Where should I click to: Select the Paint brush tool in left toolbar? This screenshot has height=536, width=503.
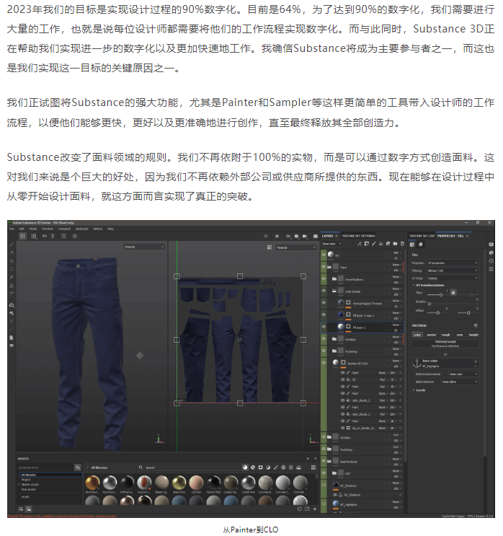point(12,245)
